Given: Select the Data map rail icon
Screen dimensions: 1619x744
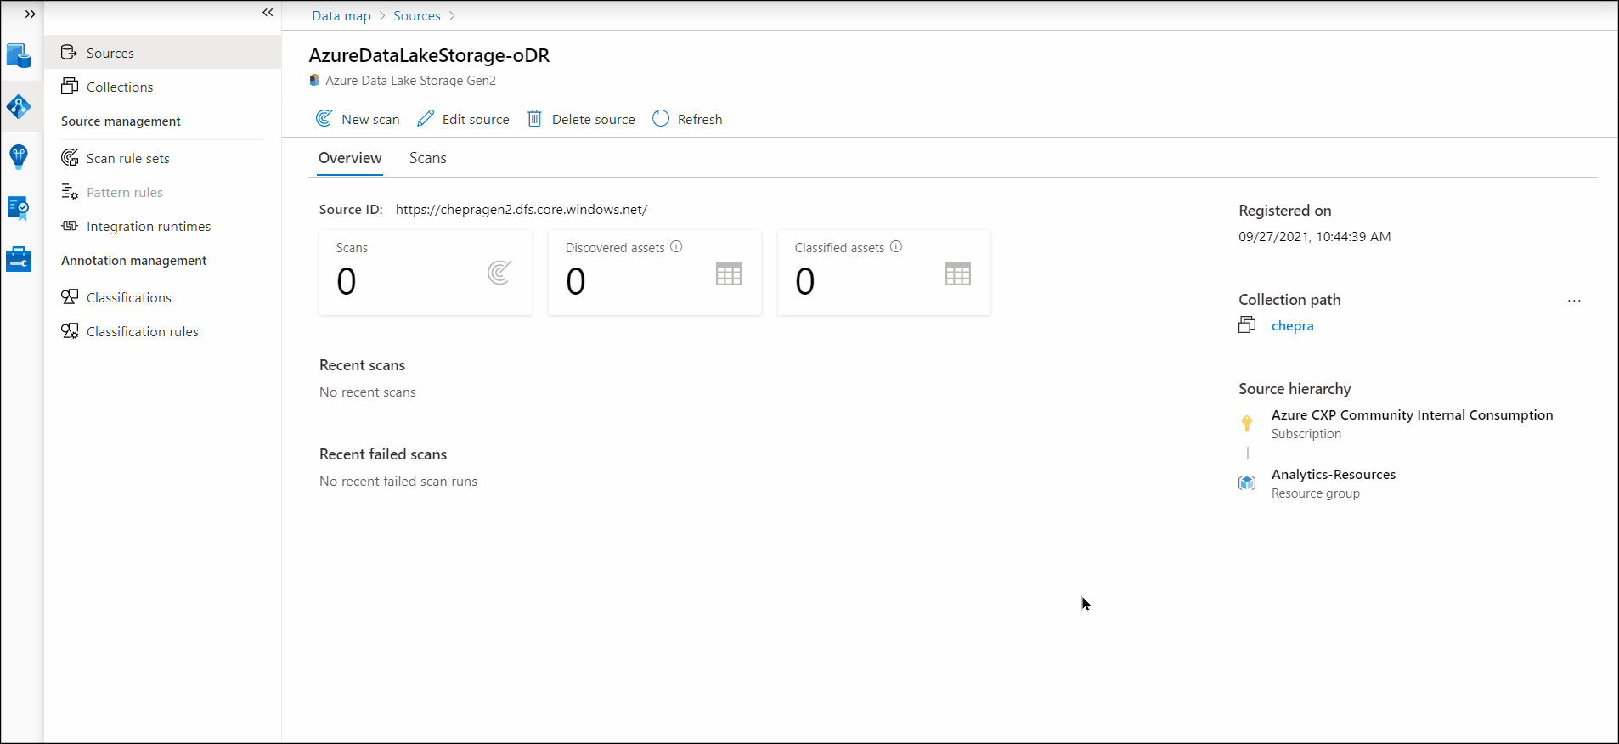Looking at the screenshot, I should (x=19, y=107).
